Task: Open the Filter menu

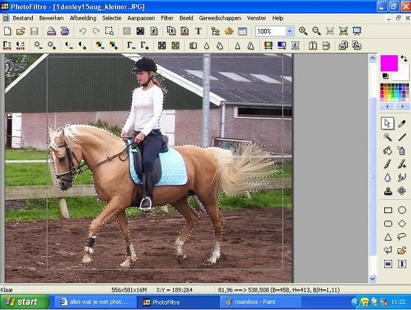Action: coord(167,18)
